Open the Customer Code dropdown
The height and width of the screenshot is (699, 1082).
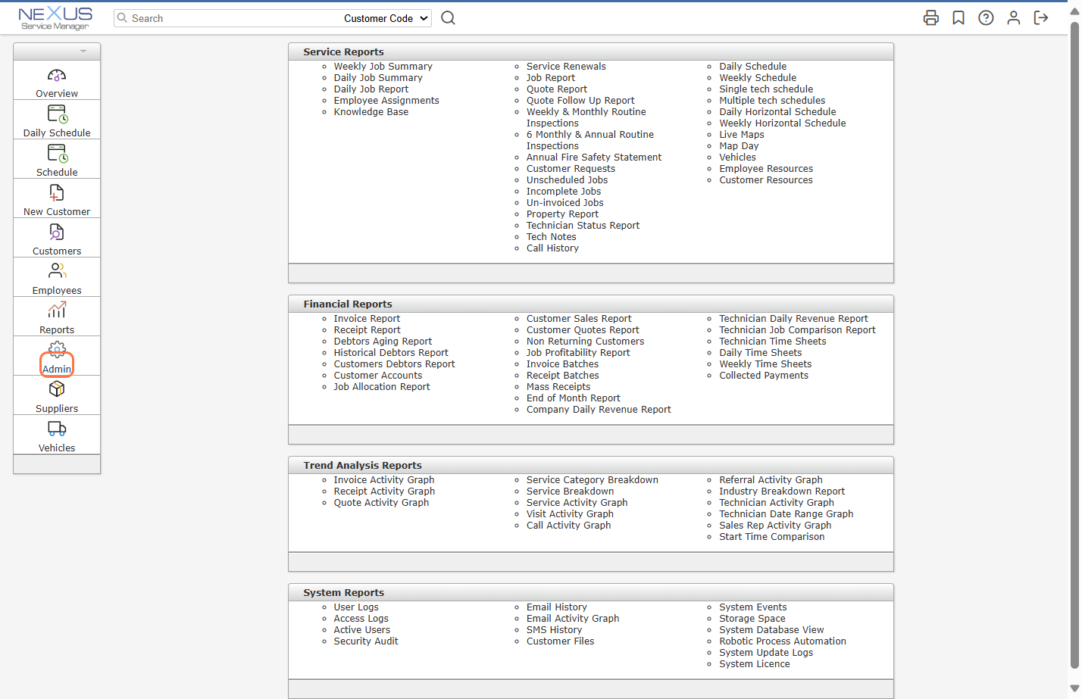[386, 18]
